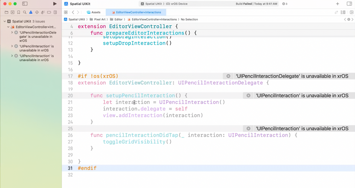The width and height of the screenshot is (355, 188).
Task: Jump to the next issue arrow
Action: click(352, 19)
